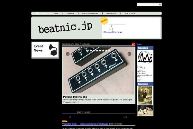Click the search magnifier icon
Screen dimensions: 193x129
tap(160, 5)
